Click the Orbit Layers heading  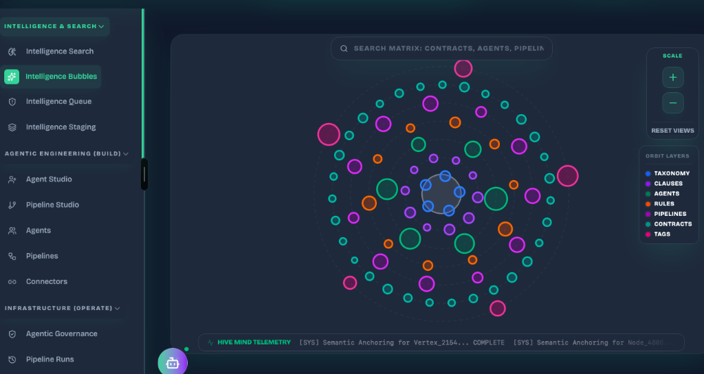(x=667, y=156)
